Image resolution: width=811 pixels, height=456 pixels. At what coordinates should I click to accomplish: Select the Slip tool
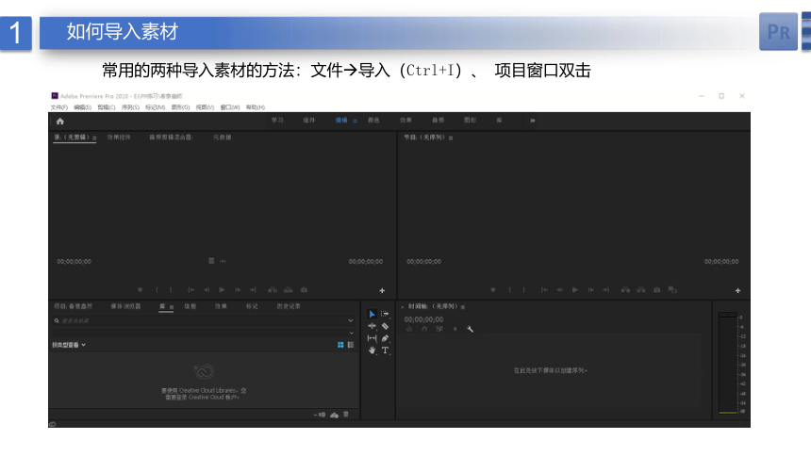[x=372, y=338]
